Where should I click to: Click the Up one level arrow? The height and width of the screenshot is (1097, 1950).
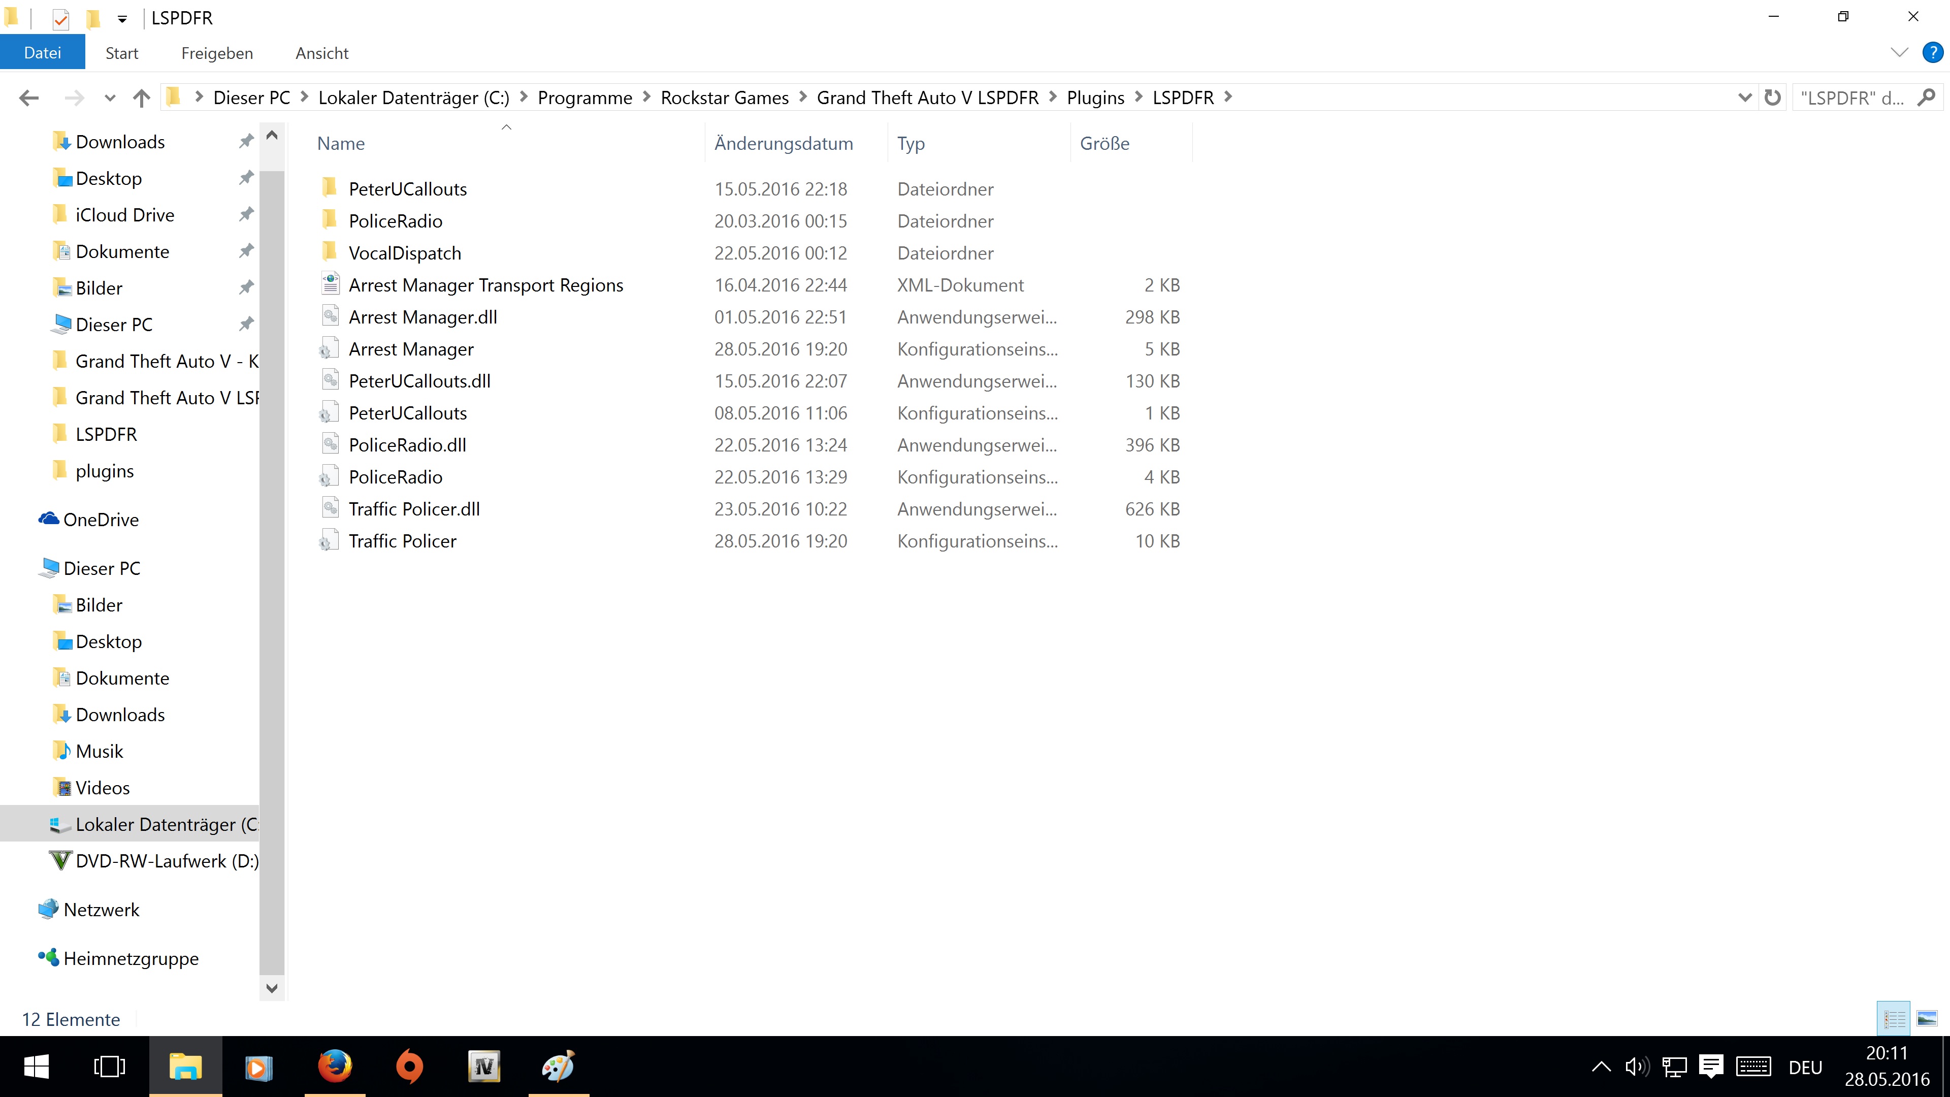pyautogui.click(x=142, y=98)
